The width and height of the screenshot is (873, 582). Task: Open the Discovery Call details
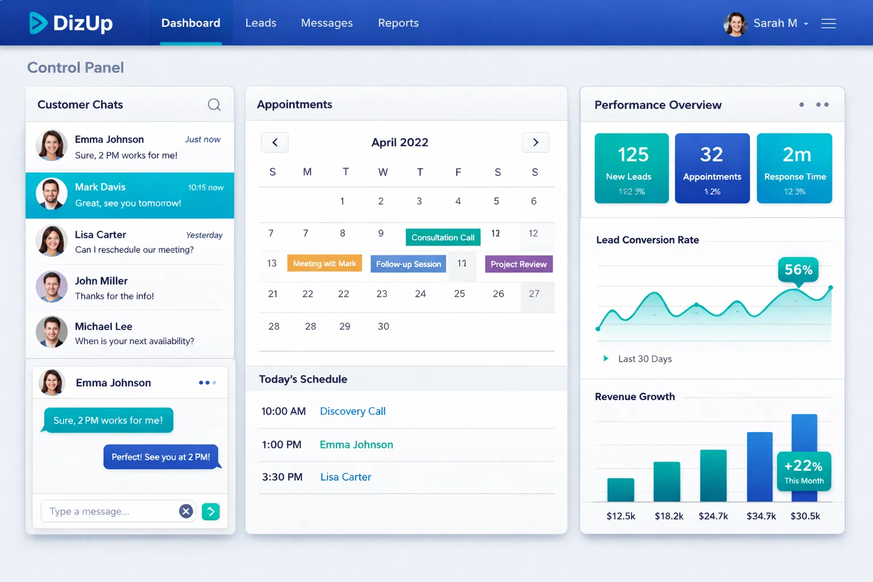pyautogui.click(x=352, y=411)
